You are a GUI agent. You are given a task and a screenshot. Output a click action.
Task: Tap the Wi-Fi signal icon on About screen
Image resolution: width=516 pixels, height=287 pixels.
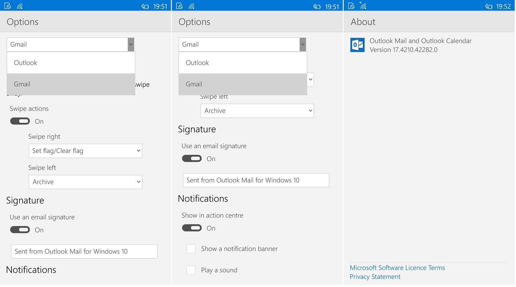tap(363, 6)
